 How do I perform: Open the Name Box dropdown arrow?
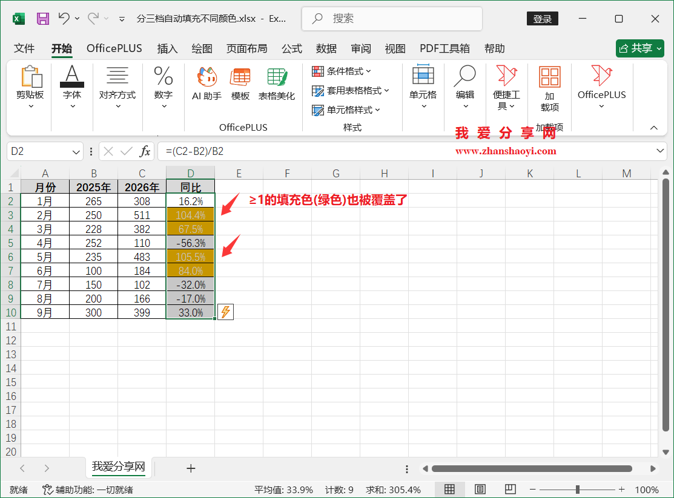pyautogui.click(x=76, y=152)
